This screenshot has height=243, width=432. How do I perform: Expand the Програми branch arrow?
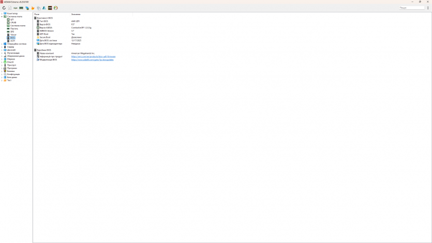[2, 68]
